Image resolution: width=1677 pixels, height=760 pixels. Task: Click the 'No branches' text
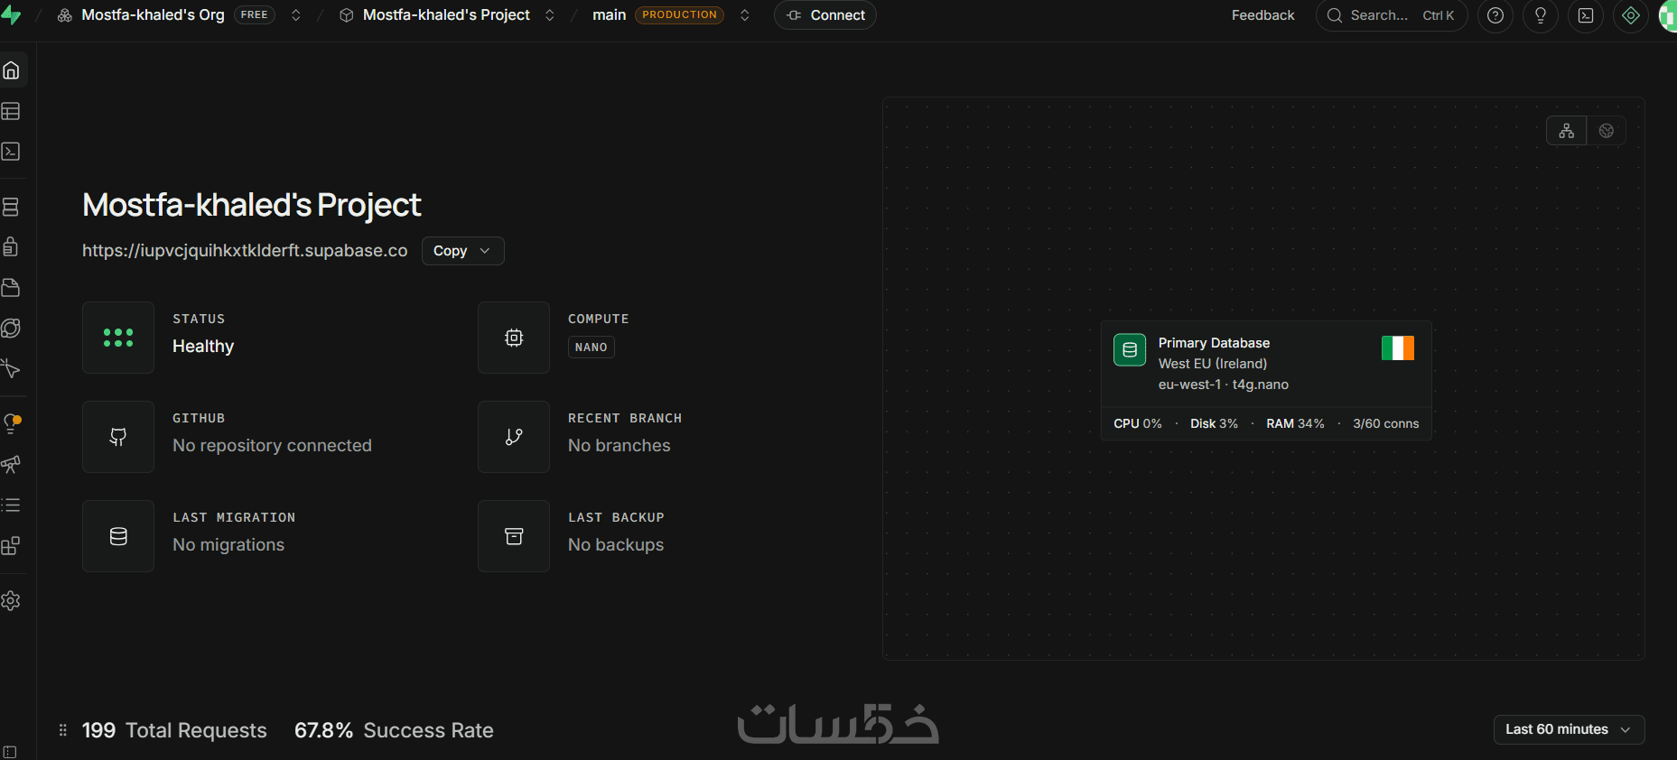[620, 446]
